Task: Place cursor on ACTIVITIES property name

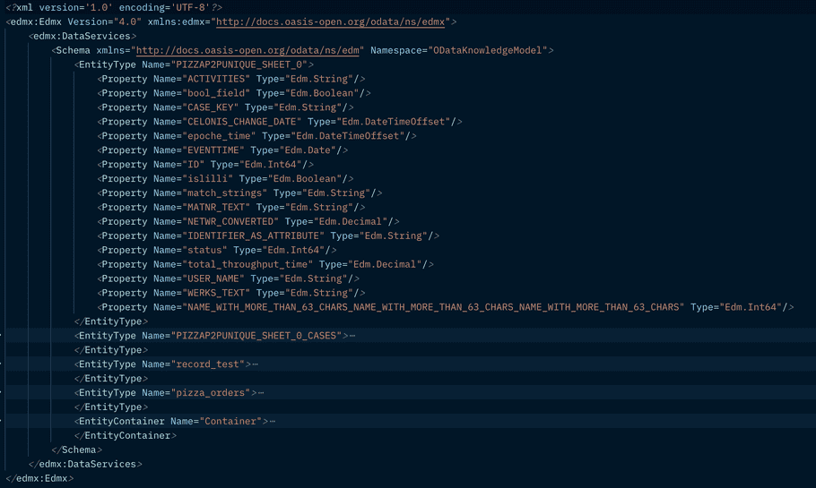Action: (218, 79)
